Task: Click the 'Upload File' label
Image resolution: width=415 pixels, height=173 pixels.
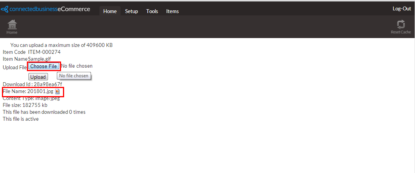Action: pos(15,67)
